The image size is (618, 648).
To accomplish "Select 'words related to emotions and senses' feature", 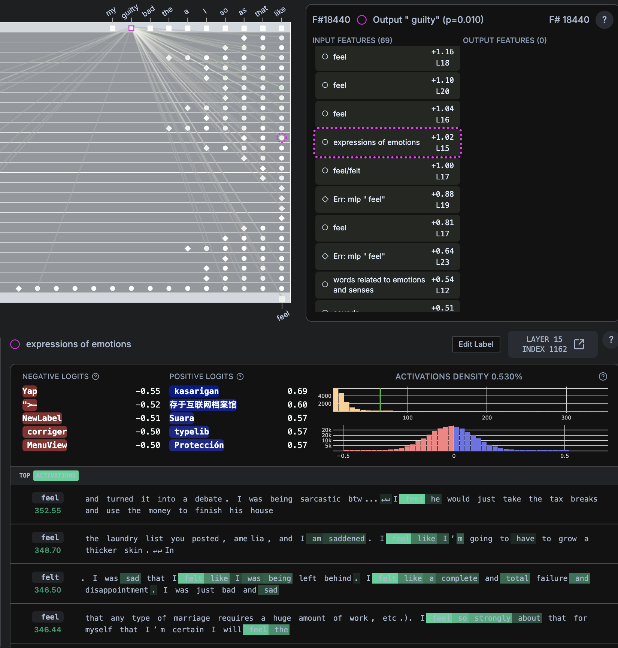I will [387, 285].
